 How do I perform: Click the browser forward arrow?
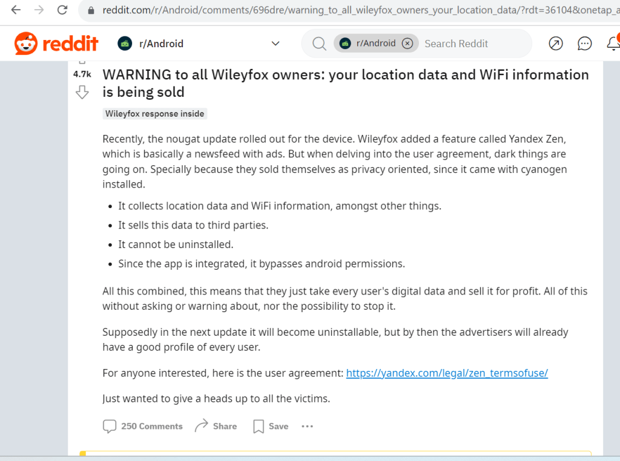point(39,10)
